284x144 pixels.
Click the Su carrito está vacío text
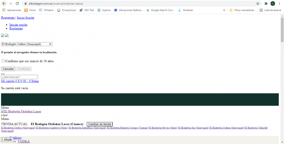(15, 88)
